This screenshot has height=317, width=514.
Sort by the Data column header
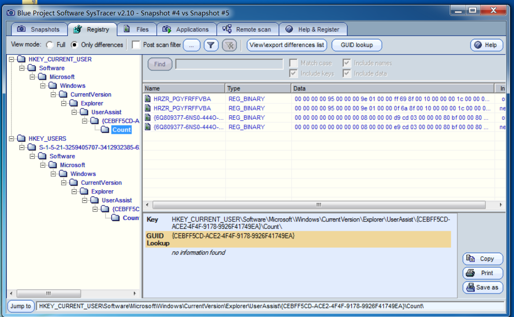[x=393, y=88]
